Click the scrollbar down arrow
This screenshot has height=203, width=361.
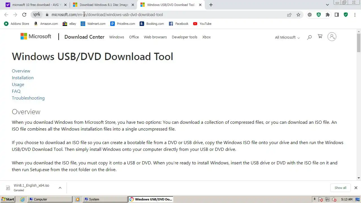pyautogui.click(x=358, y=178)
